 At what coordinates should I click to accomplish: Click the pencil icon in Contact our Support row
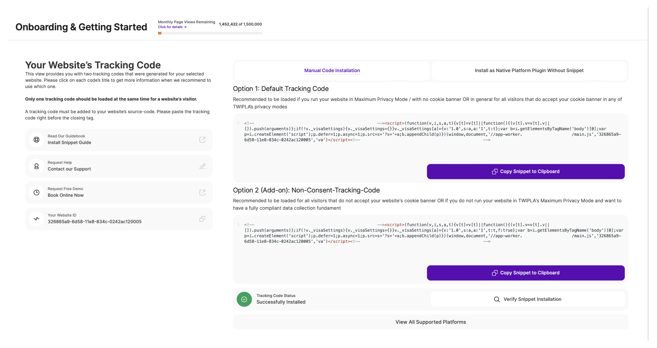pos(202,166)
